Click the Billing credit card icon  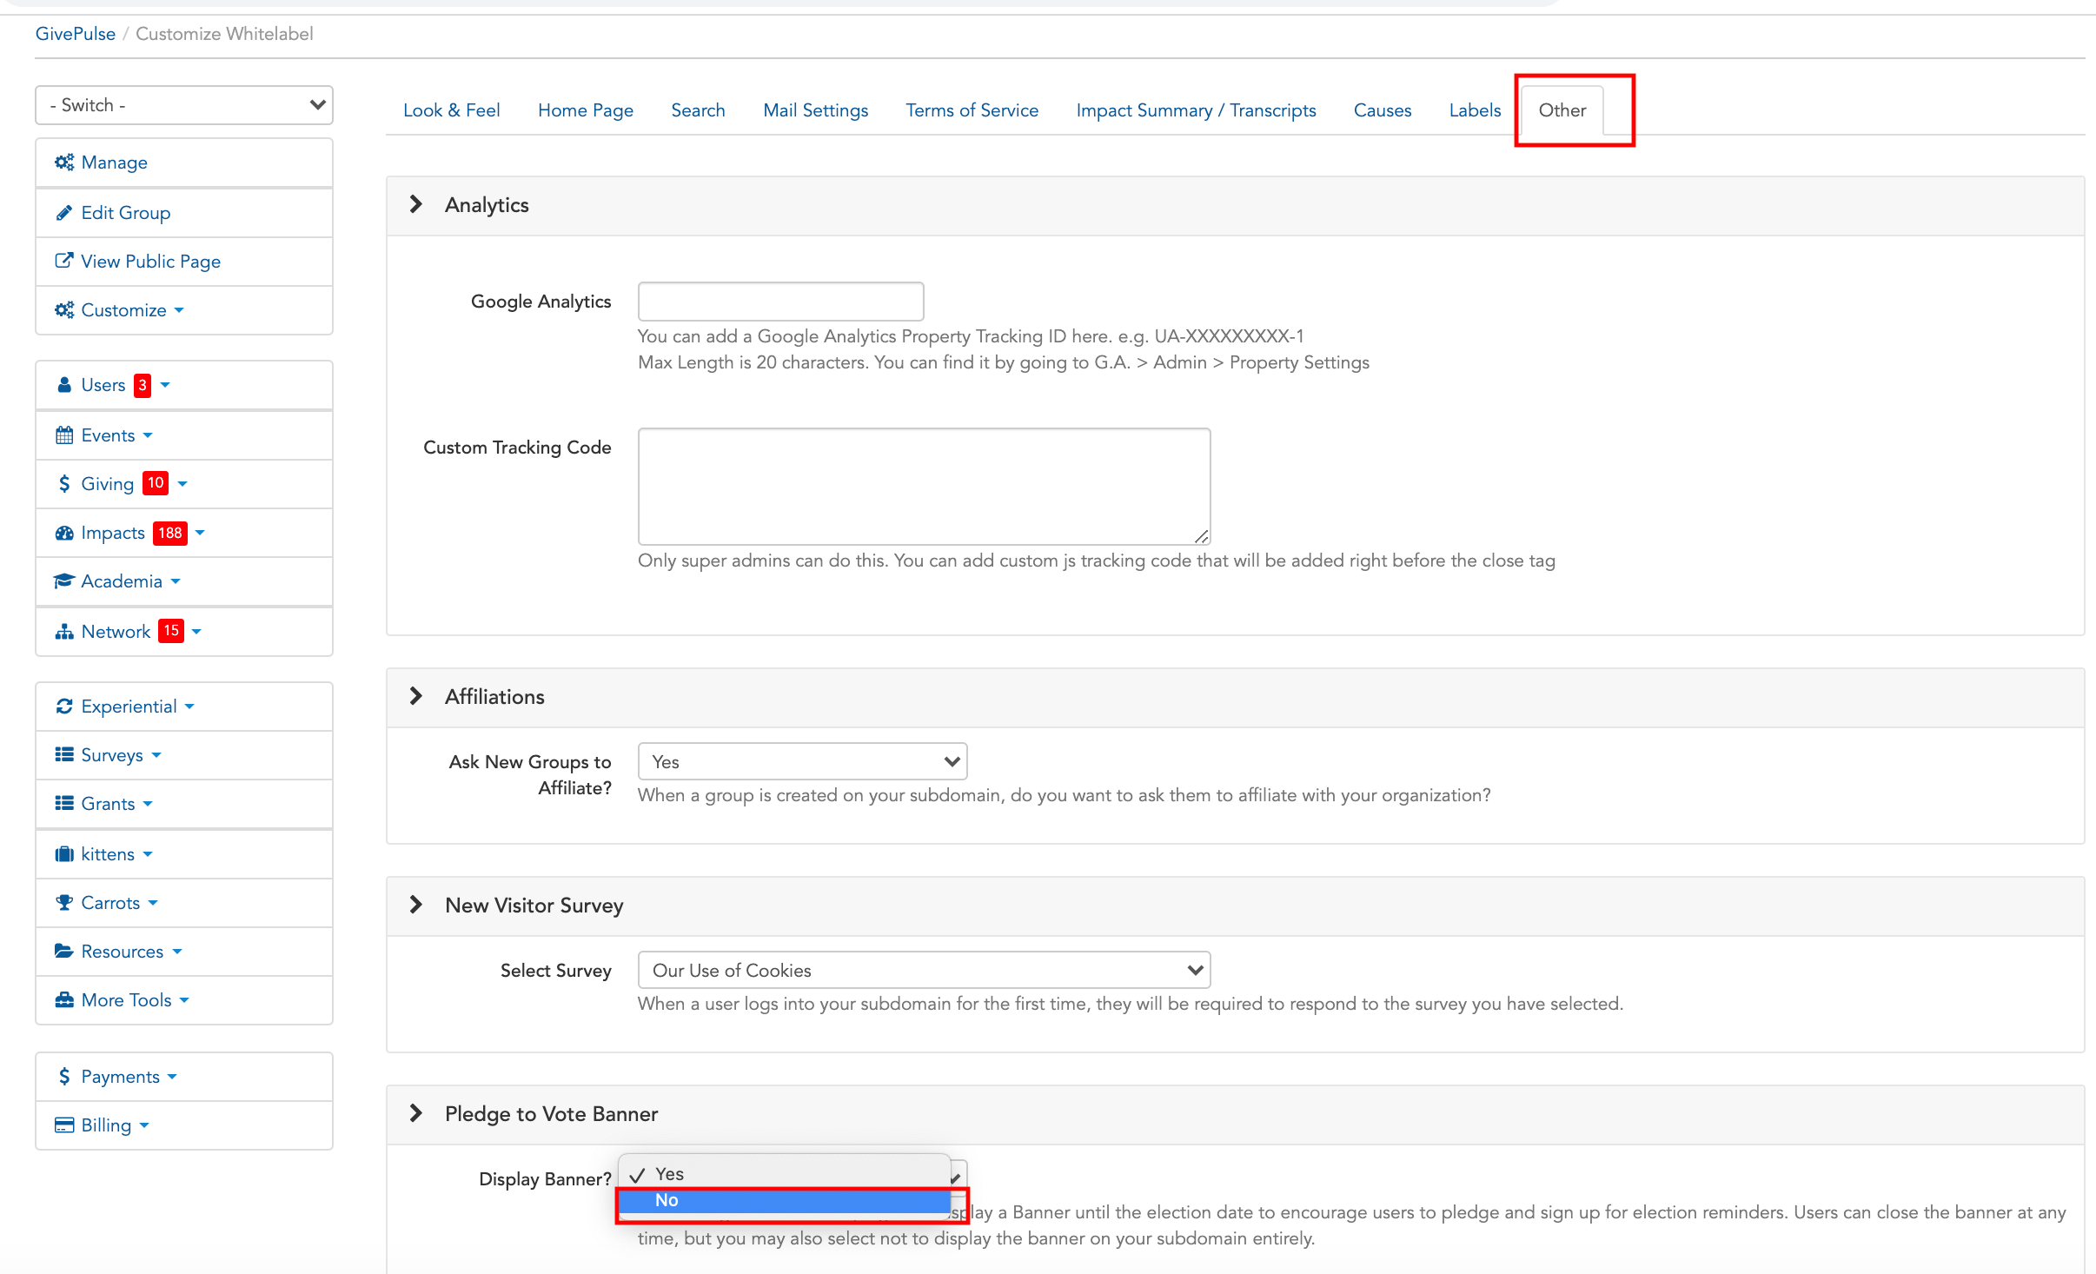click(64, 1125)
